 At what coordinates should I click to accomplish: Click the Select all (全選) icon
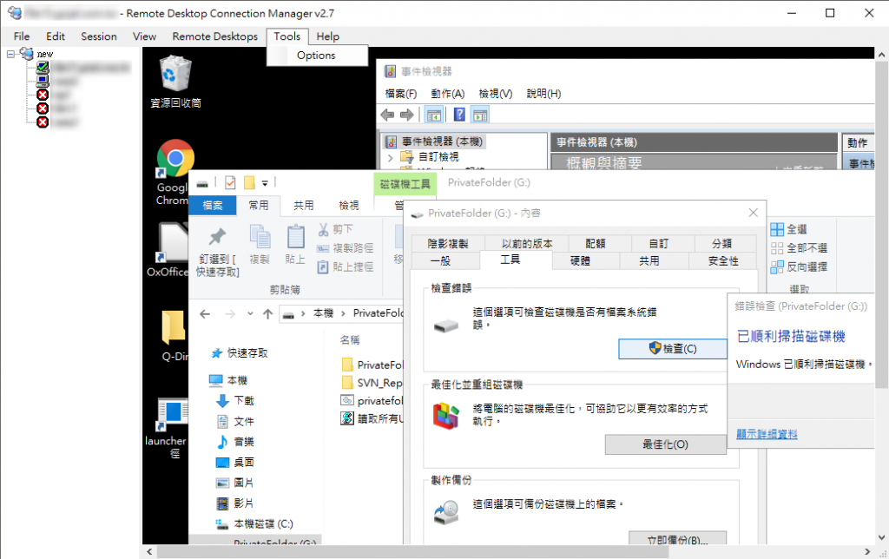click(777, 229)
